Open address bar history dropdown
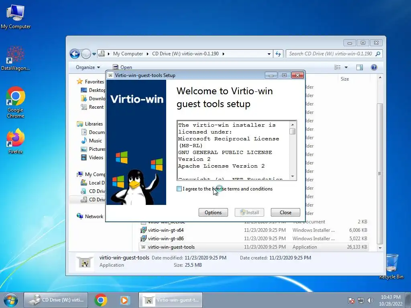 [269, 54]
